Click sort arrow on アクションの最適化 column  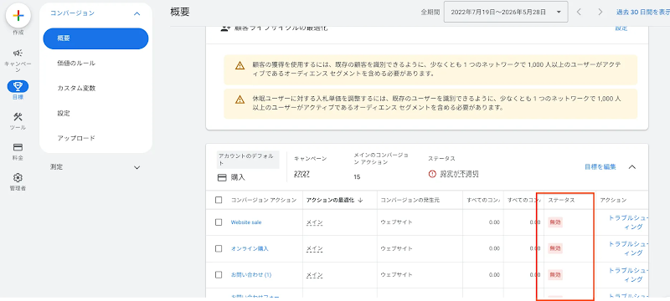pyautogui.click(x=361, y=201)
